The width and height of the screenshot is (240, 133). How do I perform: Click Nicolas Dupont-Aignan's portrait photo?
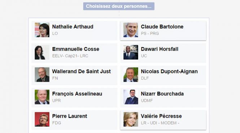coord(131,74)
